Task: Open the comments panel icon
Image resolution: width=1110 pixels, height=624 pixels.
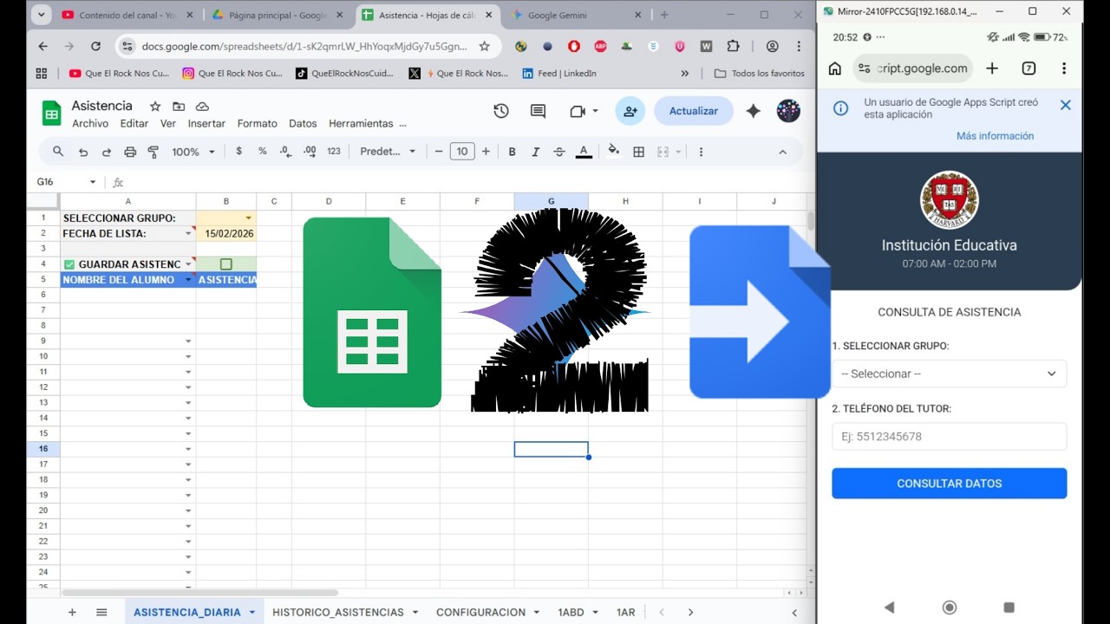Action: click(x=538, y=111)
